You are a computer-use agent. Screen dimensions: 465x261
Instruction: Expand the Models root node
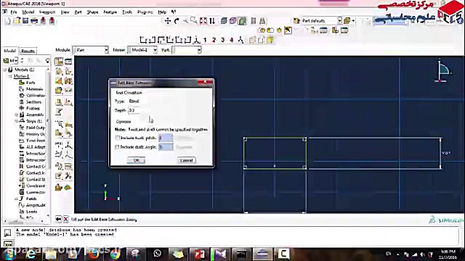click(5, 70)
